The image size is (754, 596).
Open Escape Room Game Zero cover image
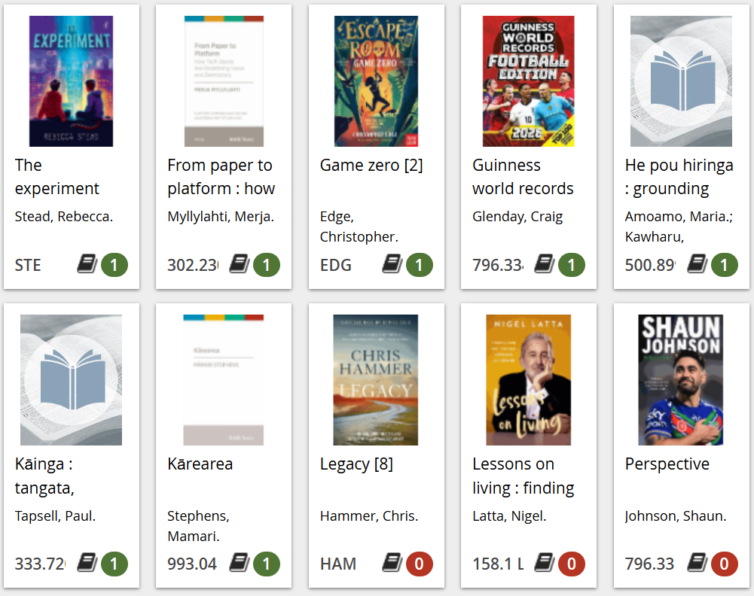click(x=376, y=81)
